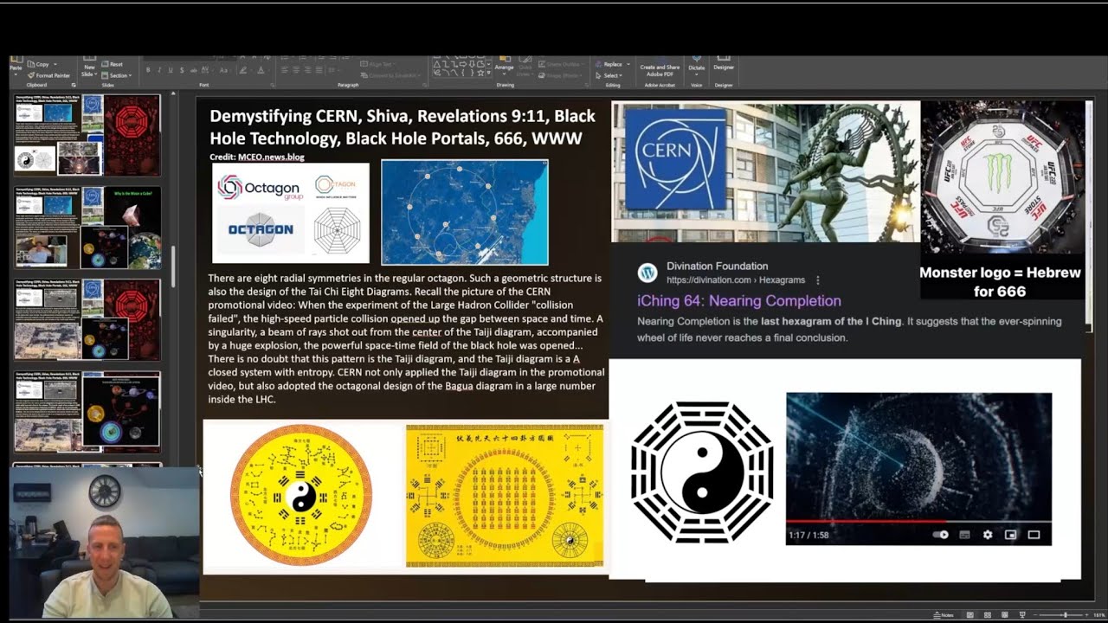Justify text in the Paragraph group

tap(319, 70)
